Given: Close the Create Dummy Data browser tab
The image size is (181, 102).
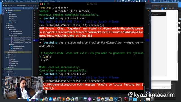Looking at the screenshot, I should [x=165, y=5].
